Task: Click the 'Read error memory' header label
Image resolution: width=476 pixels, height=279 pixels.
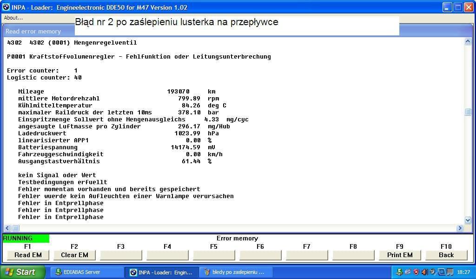Action: [x=33, y=31]
